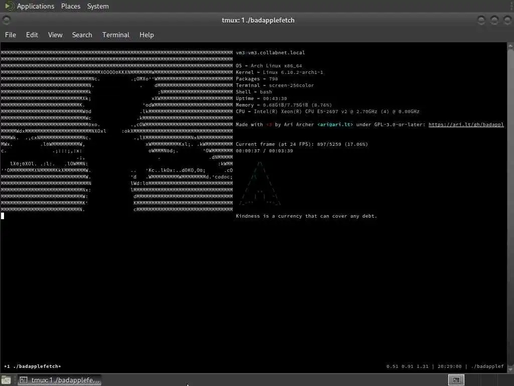Open the System menu in top panel
The height and width of the screenshot is (386, 514).
pyautogui.click(x=98, y=6)
